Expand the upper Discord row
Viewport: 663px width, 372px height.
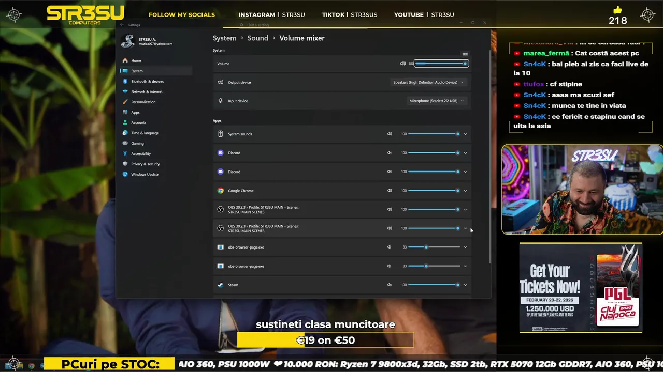tap(465, 153)
